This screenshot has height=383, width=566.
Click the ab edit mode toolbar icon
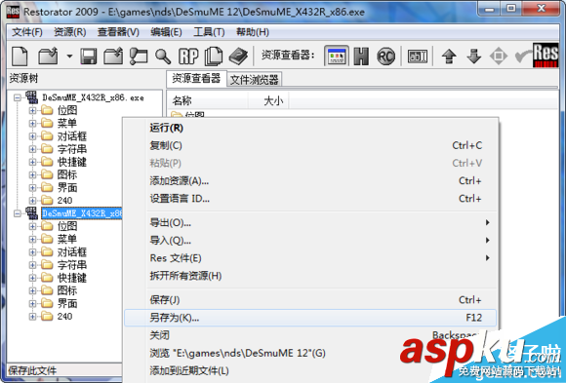[418, 57]
